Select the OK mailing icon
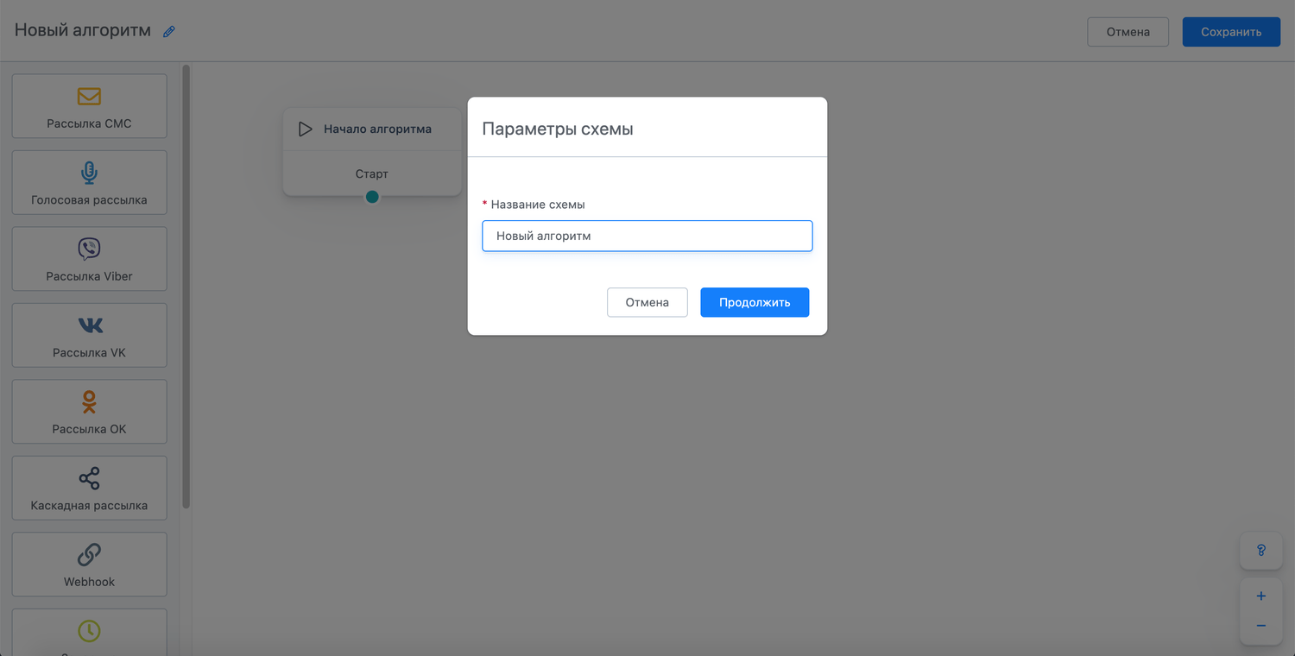 click(x=89, y=401)
